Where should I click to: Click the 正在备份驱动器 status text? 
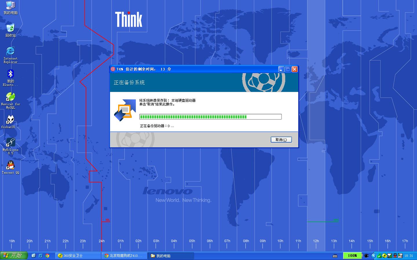(x=157, y=126)
